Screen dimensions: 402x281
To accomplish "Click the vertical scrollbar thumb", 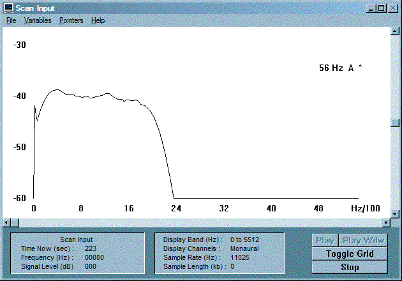I will coord(395,123).
